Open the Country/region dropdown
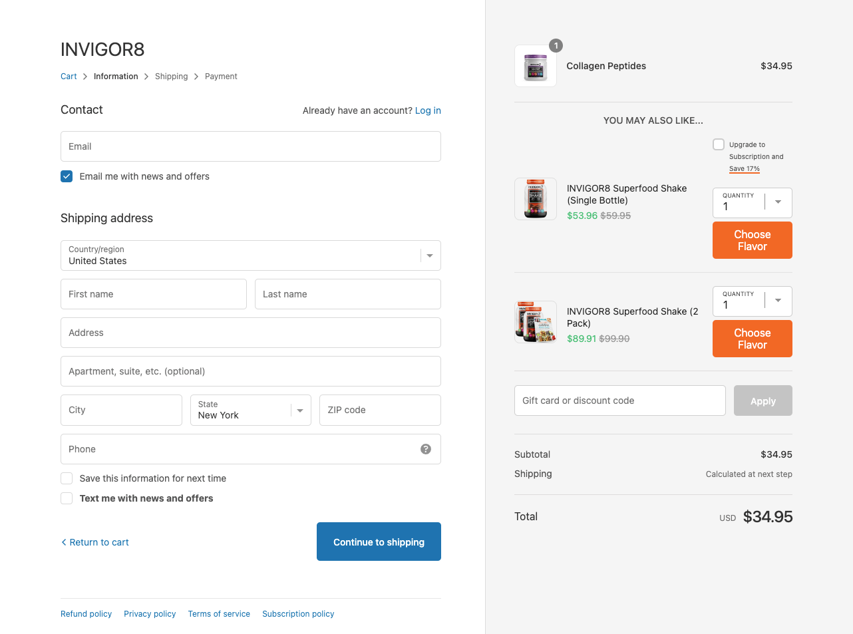Image resolution: width=853 pixels, height=634 pixels. pos(251,255)
